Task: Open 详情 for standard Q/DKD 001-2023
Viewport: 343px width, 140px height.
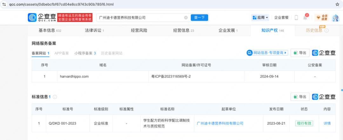Action: pyautogui.click(x=327, y=123)
